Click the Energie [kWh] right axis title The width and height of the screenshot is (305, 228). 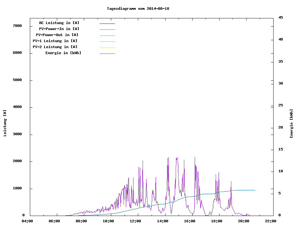click(292, 123)
